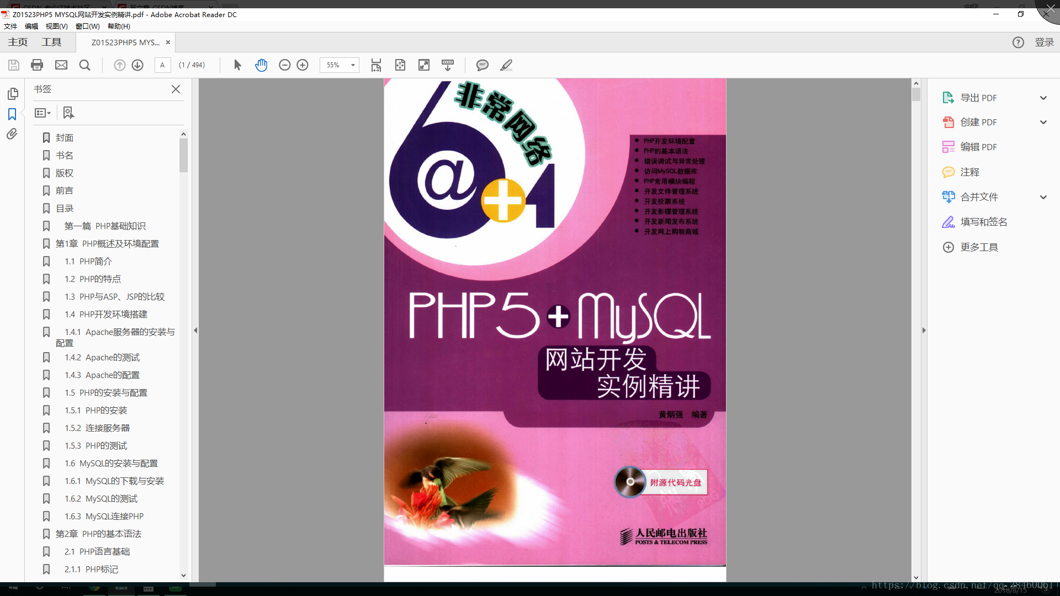Viewport: 1060px width, 596px height.
Task: Click the zoom out minus icon
Action: pyautogui.click(x=284, y=65)
